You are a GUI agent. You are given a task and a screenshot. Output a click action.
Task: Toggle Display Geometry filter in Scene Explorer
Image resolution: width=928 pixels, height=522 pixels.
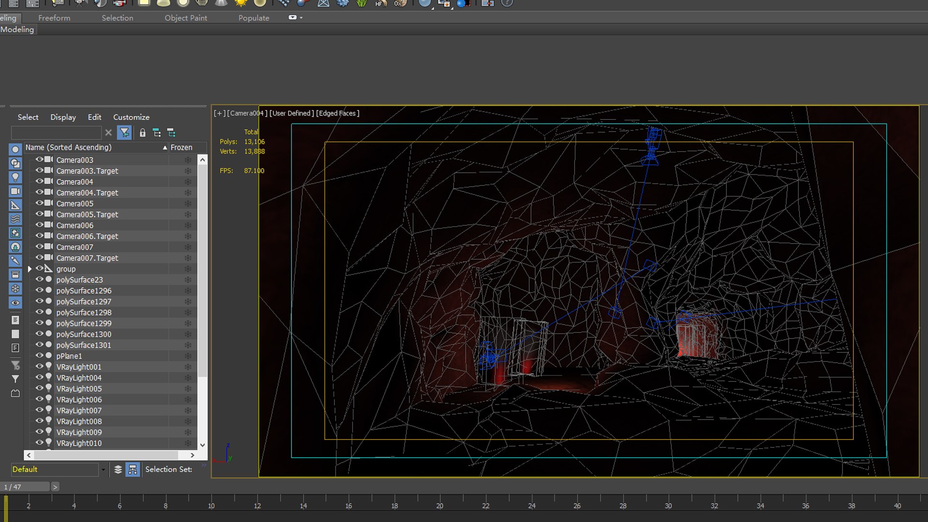tap(15, 149)
